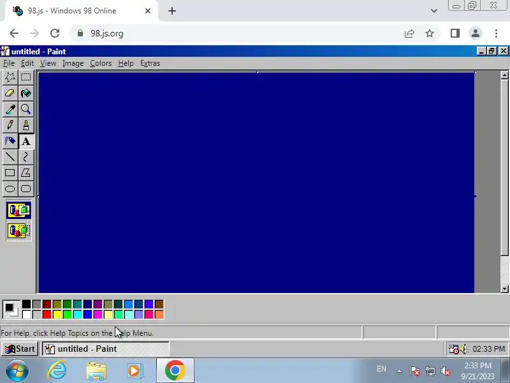Image resolution: width=510 pixels, height=383 pixels.
Task: Select the magenta palette color
Action: (98, 314)
